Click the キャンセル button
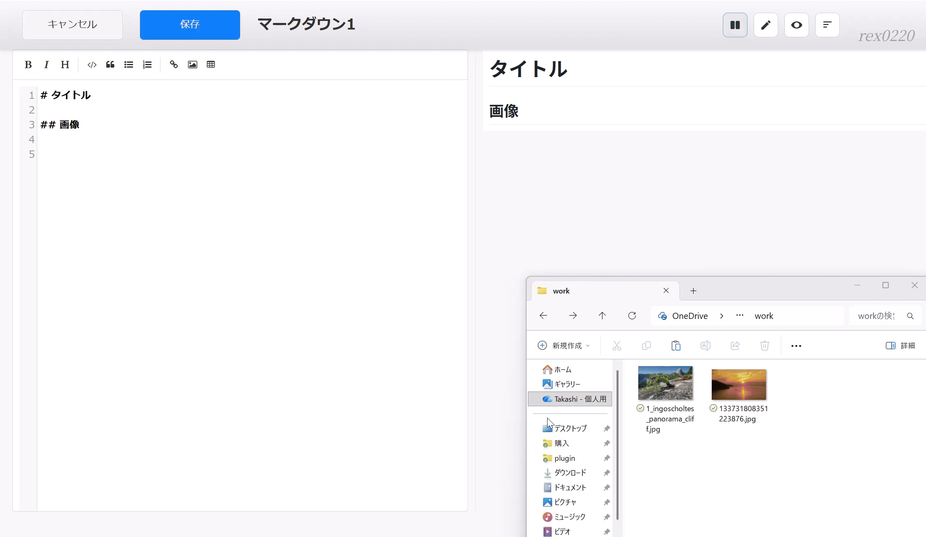Viewport: 926px width, 537px height. pos(72,25)
